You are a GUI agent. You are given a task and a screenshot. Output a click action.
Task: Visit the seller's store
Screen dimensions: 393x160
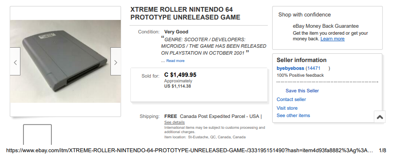coord(287,108)
